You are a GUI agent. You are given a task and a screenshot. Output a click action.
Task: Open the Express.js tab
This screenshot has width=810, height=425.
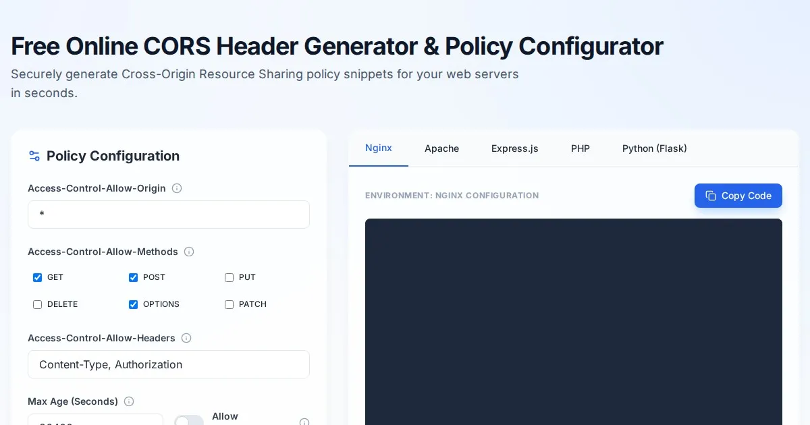514,148
